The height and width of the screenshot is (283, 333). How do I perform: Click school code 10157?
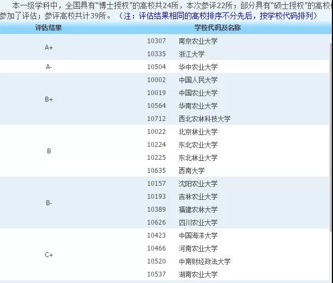click(157, 184)
